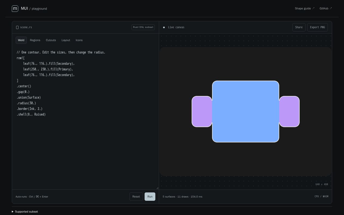The width and height of the screenshot is (344, 215).
Task: Click the blue Primary shape on canvas
Action: click(x=246, y=112)
